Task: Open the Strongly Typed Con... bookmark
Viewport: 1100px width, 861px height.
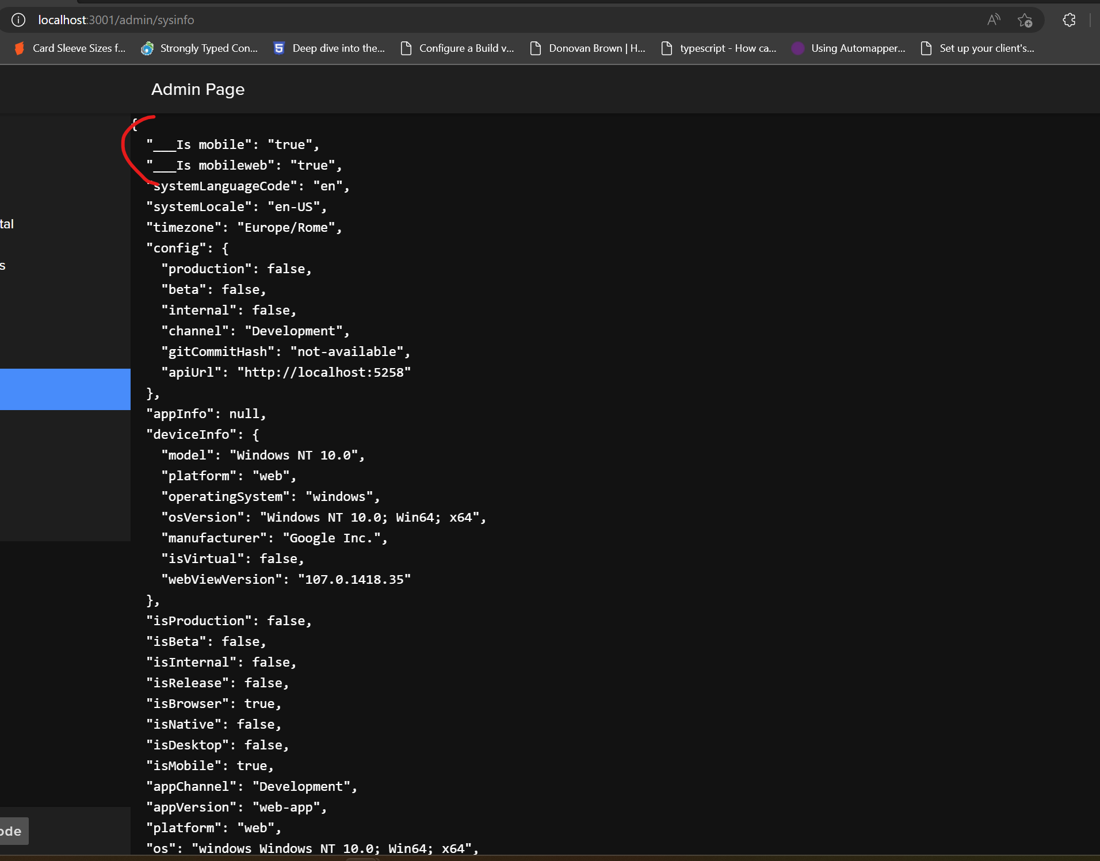Action: click(x=200, y=48)
